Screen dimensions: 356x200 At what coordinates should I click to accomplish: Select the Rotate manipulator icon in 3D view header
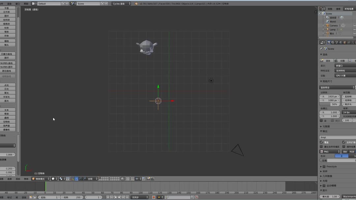[81, 179]
